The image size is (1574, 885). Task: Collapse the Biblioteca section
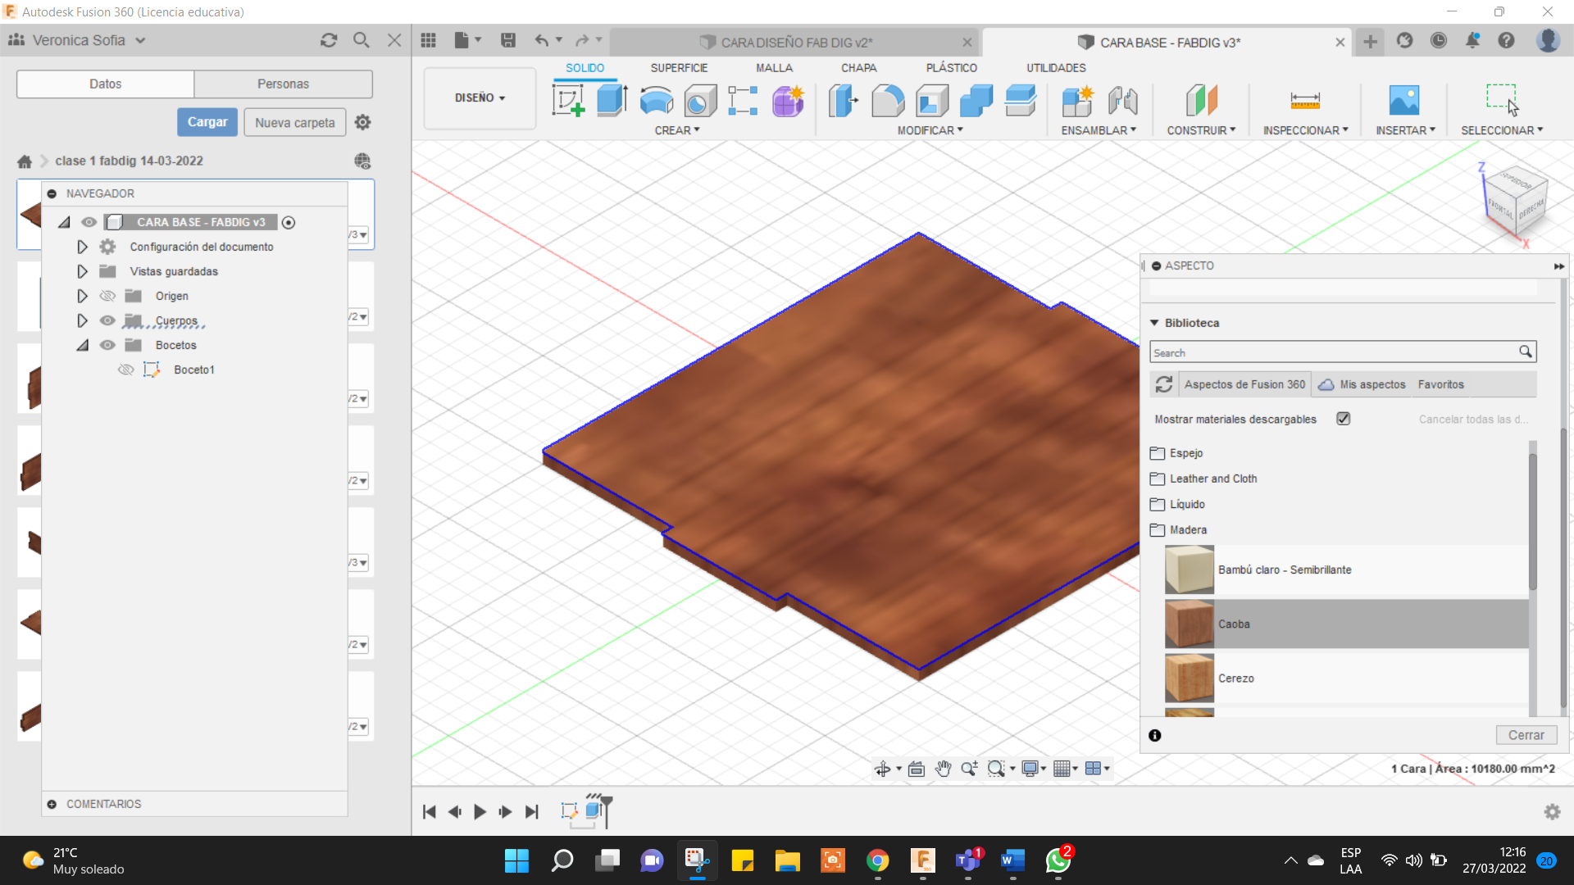point(1154,323)
